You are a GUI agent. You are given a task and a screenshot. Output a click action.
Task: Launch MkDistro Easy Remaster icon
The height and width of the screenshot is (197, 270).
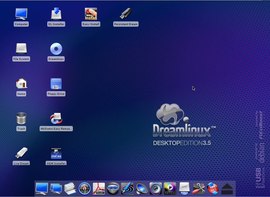click(x=56, y=119)
